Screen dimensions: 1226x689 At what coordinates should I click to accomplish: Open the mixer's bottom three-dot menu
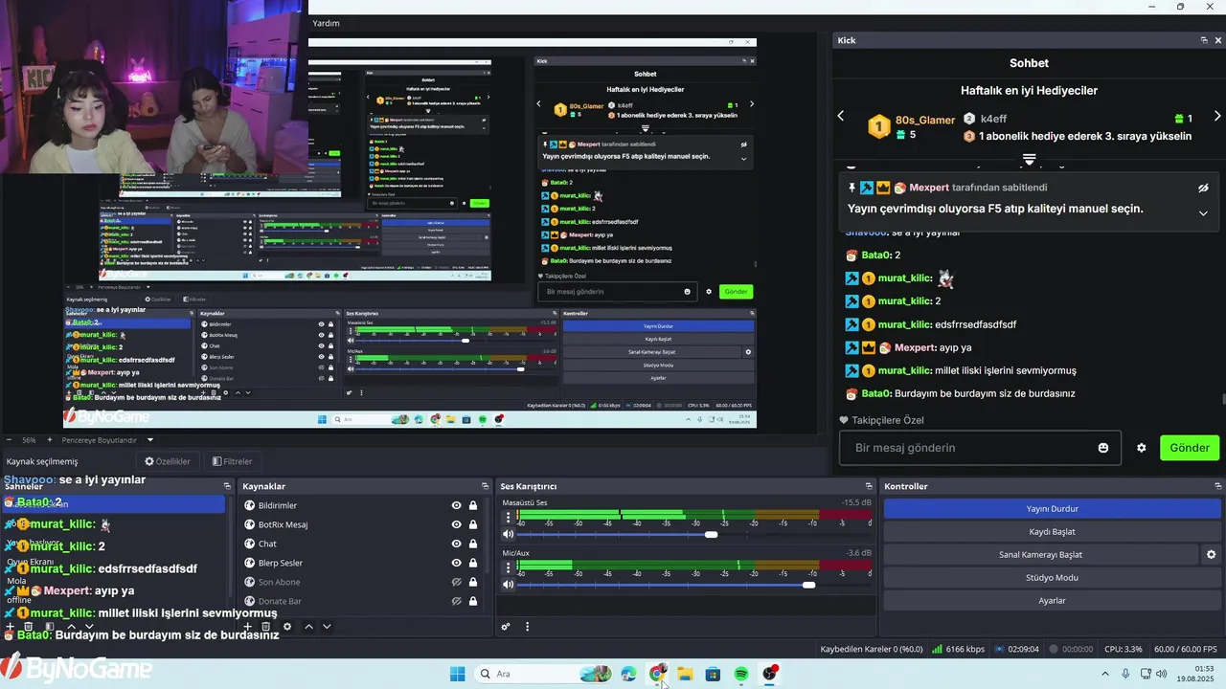(x=527, y=627)
